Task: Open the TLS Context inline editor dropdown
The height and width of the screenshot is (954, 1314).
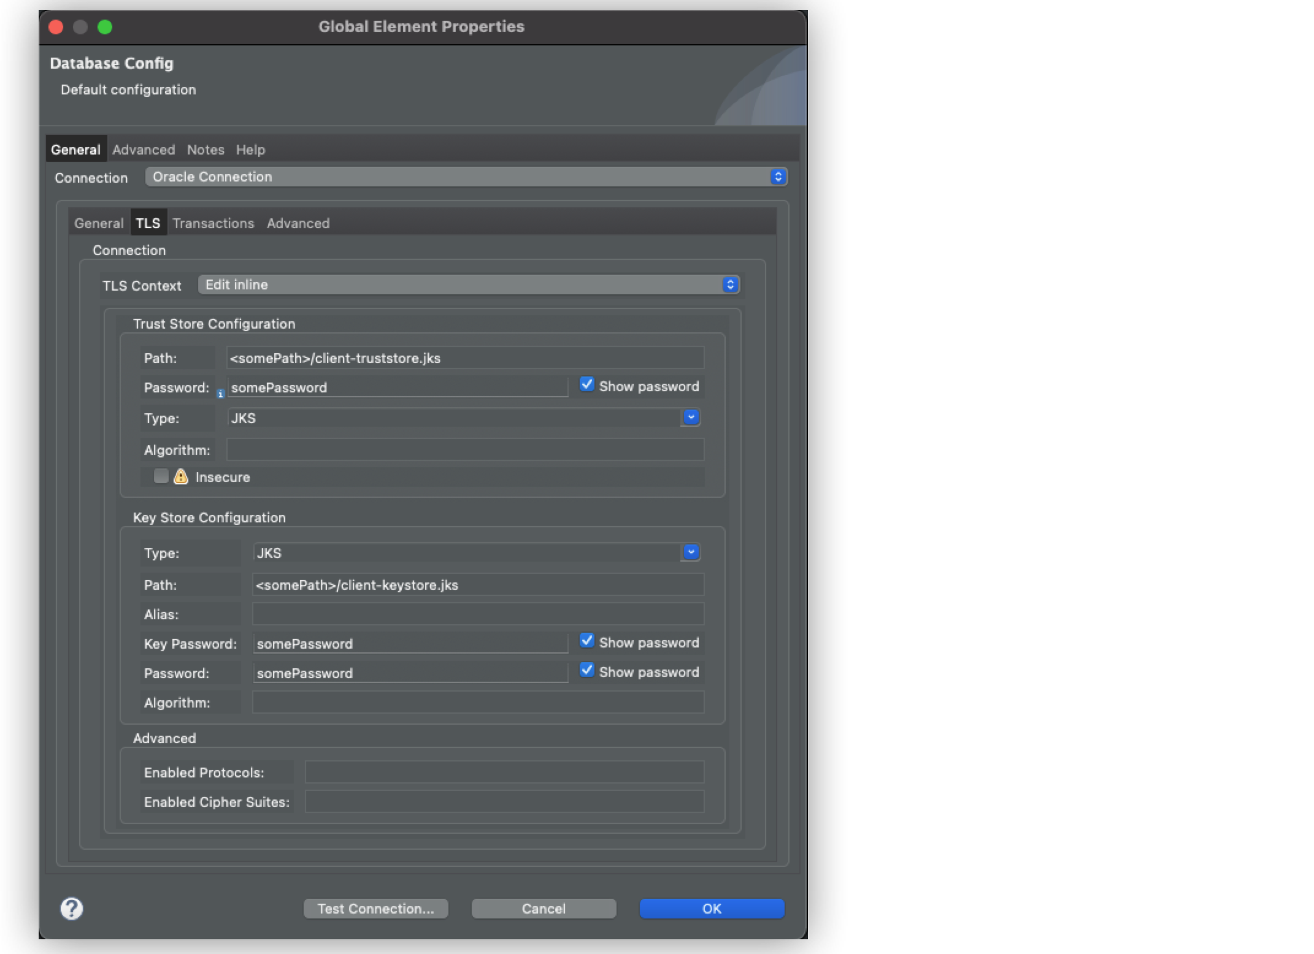Action: point(731,284)
